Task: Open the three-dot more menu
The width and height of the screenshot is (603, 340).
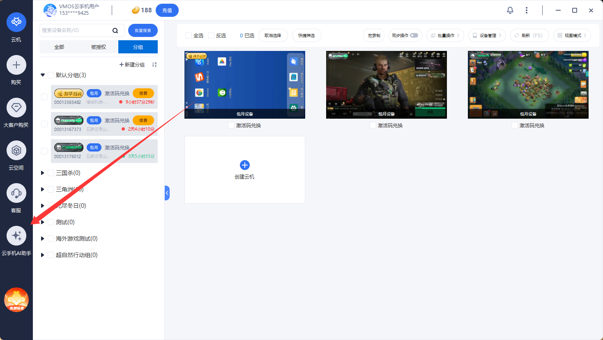Action: coord(527,10)
